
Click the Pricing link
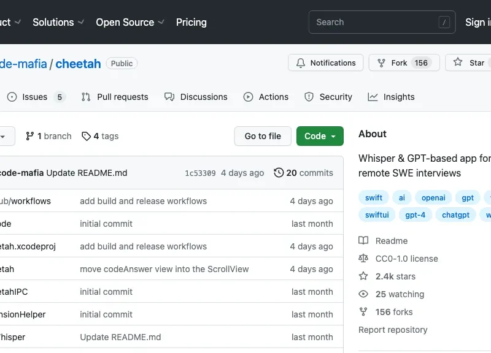click(x=191, y=22)
